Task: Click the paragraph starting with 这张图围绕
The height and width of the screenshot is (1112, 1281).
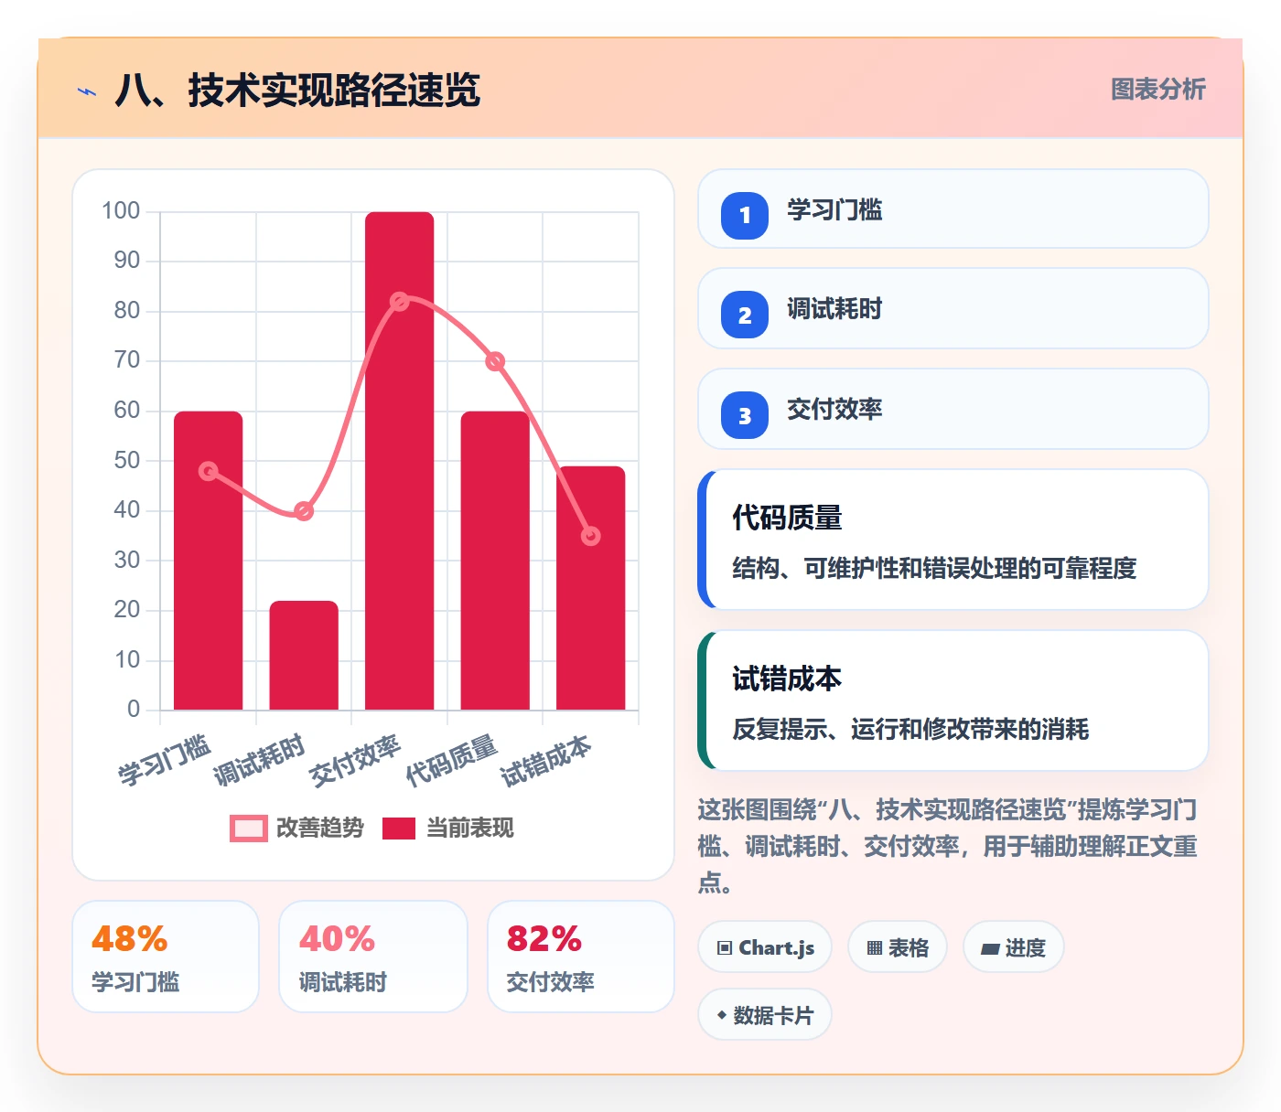Action: (948, 846)
